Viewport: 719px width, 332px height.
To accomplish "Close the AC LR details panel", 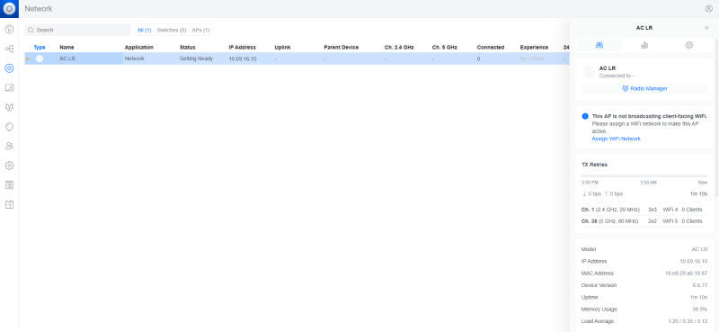I will click(706, 28).
